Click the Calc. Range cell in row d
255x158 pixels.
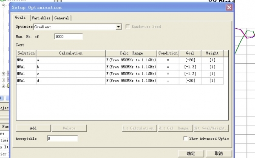click(x=131, y=81)
